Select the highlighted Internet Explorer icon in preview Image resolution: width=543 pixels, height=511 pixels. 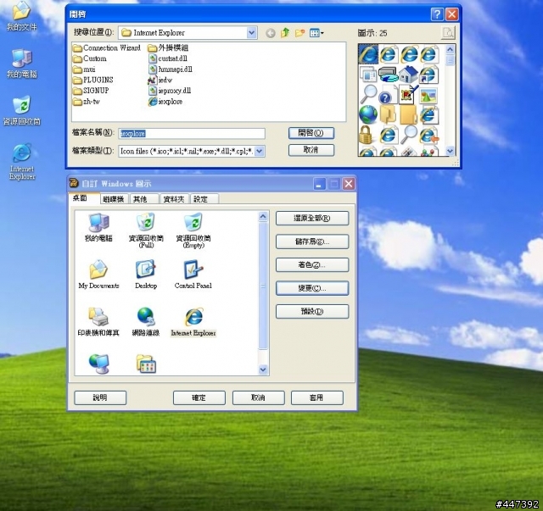[x=368, y=54]
